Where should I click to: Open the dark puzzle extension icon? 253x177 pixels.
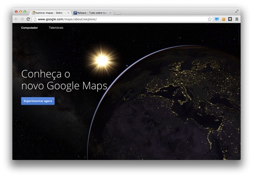point(230,19)
